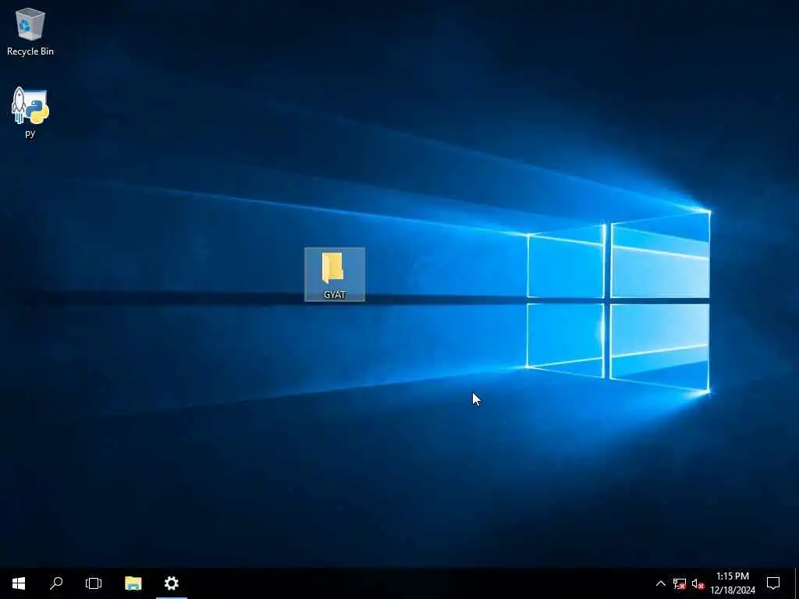The image size is (799, 599).
Task: Select the GYAT folder on desktop
Action: (x=334, y=275)
